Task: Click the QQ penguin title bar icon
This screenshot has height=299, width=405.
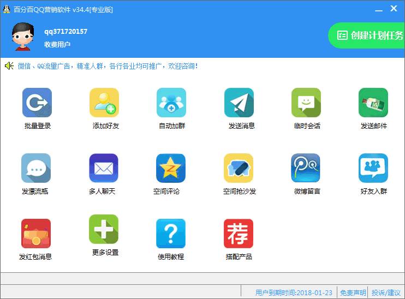Action: pos(7,10)
